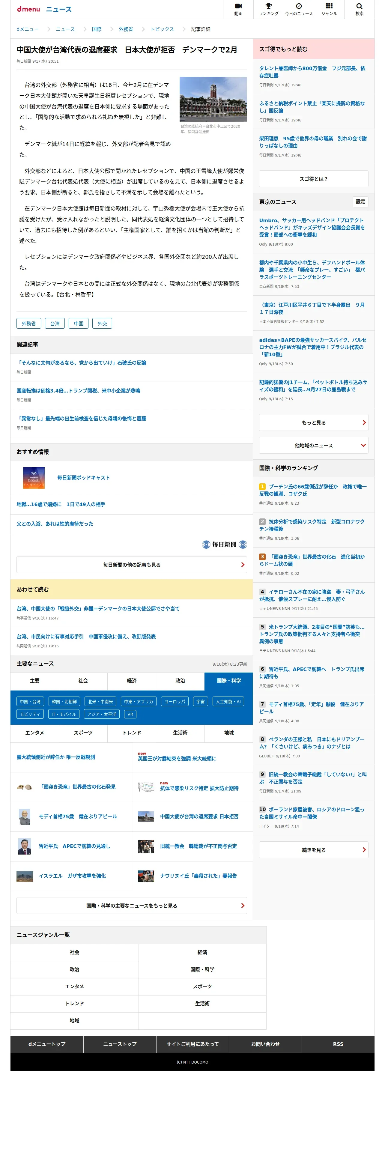Click ニューストップ footer link

point(120,1044)
